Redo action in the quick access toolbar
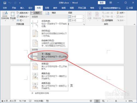 [15, 3]
